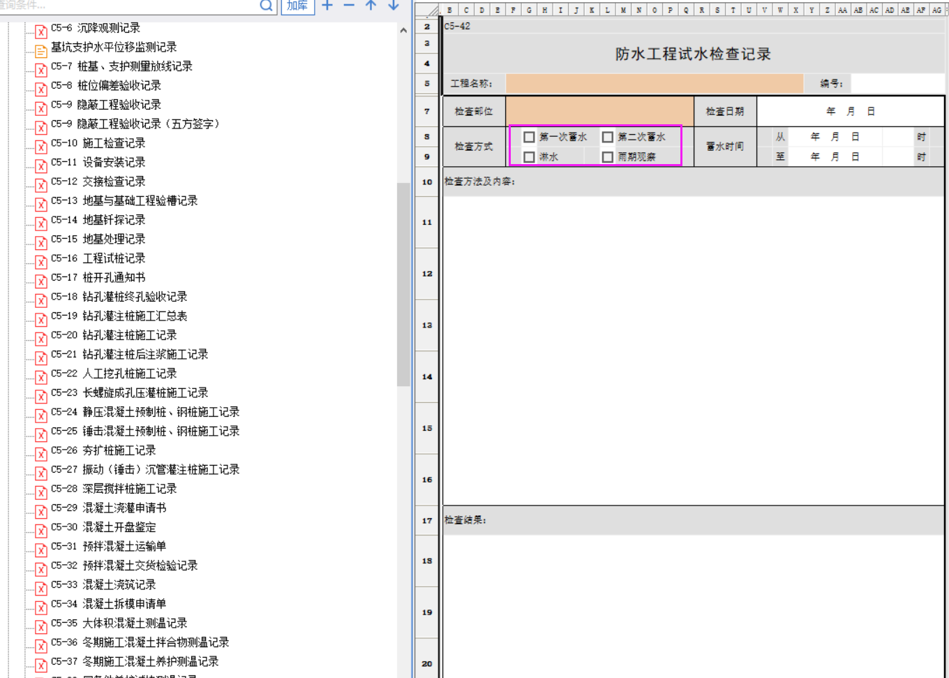Check the 第一次蓄水 checkbox
Image resolution: width=949 pixels, height=678 pixels.
[x=530, y=138]
